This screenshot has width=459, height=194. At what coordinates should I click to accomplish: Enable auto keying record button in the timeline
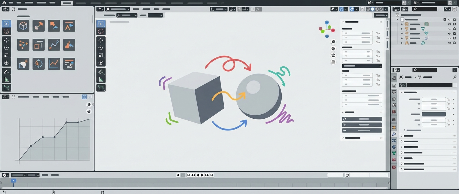178,175
